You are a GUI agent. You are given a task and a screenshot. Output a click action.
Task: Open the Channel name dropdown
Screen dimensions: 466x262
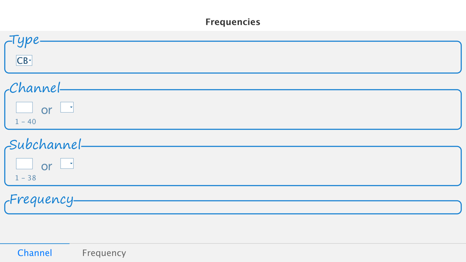tap(67, 107)
